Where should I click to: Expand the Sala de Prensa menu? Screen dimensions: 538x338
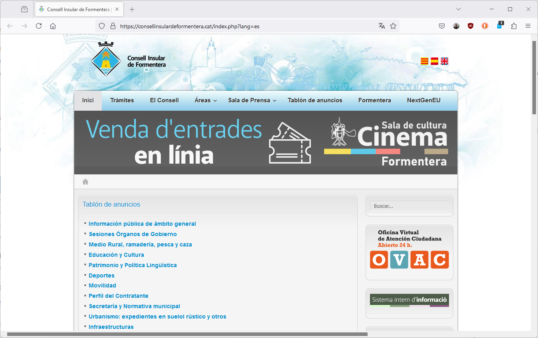point(252,100)
